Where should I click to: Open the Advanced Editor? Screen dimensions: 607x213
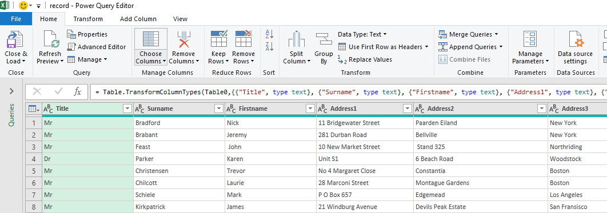pos(97,47)
